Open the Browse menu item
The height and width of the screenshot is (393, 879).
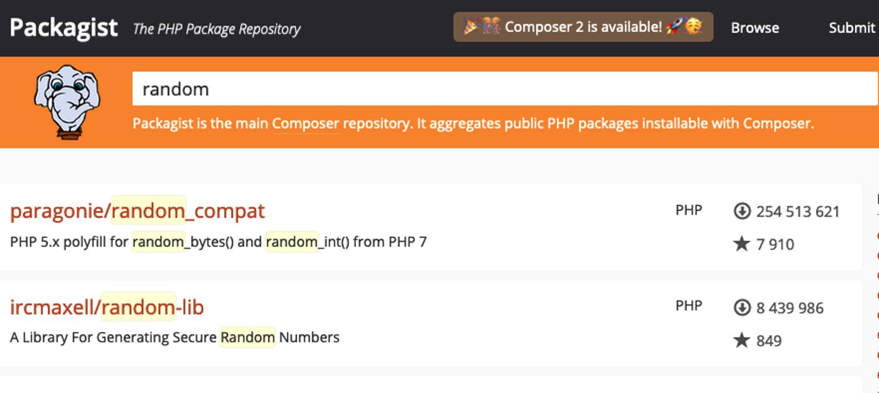point(755,28)
